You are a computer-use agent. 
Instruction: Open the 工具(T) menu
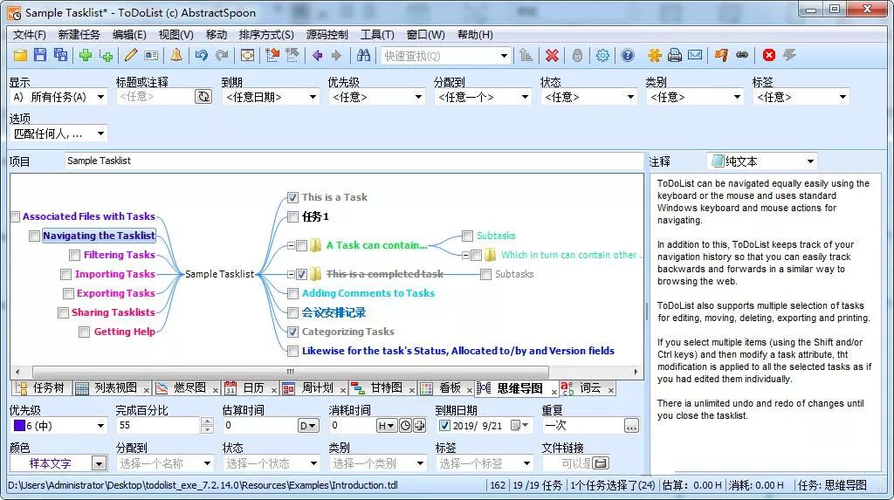click(x=377, y=35)
